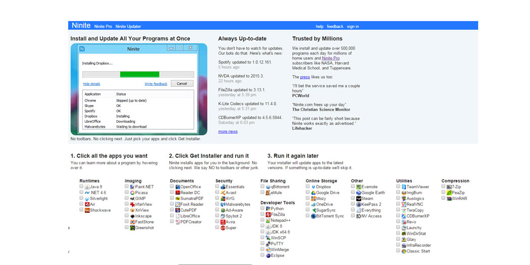Enable the LibreOffice checkbox
The image size is (530, 265).
coord(172,216)
